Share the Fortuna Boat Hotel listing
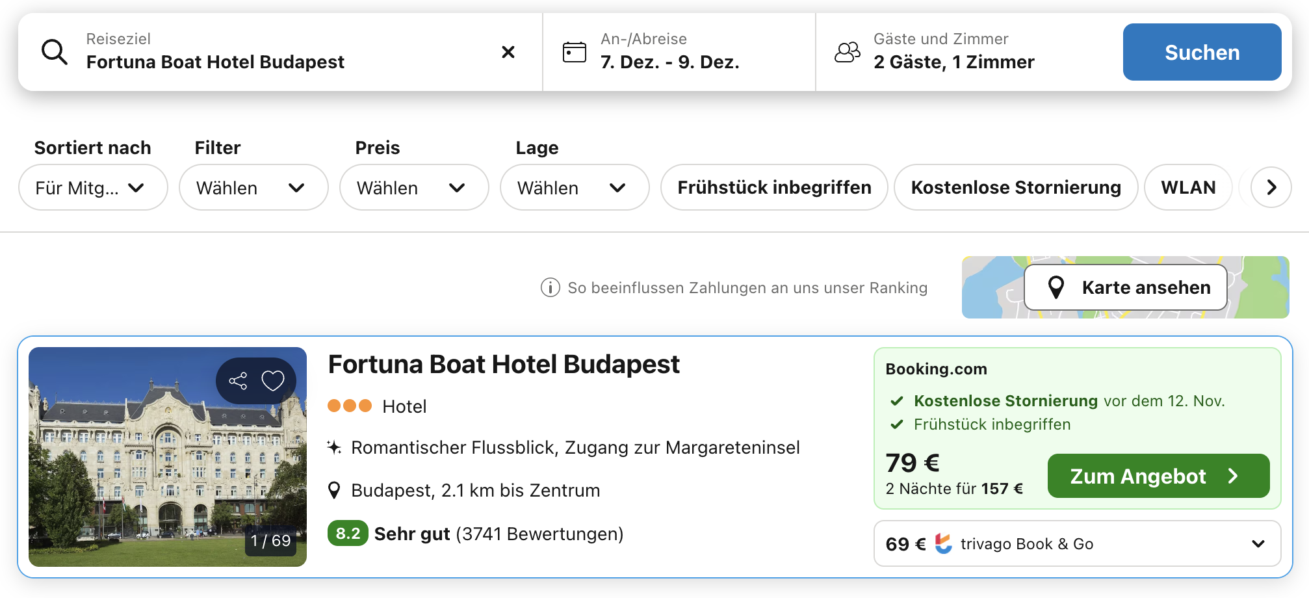1309x598 pixels. [238, 381]
